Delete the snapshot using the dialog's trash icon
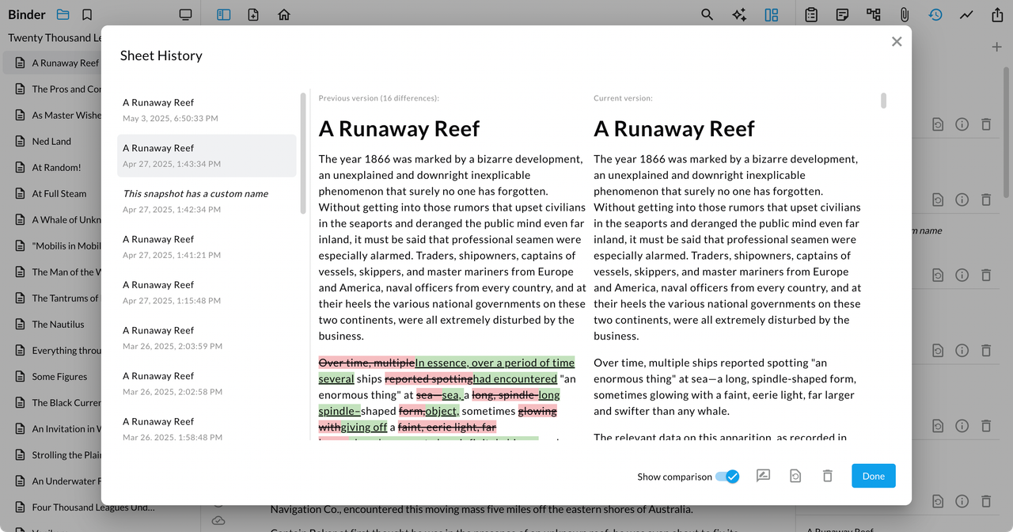Image resolution: width=1013 pixels, height=532 pixels. (827, 476)
